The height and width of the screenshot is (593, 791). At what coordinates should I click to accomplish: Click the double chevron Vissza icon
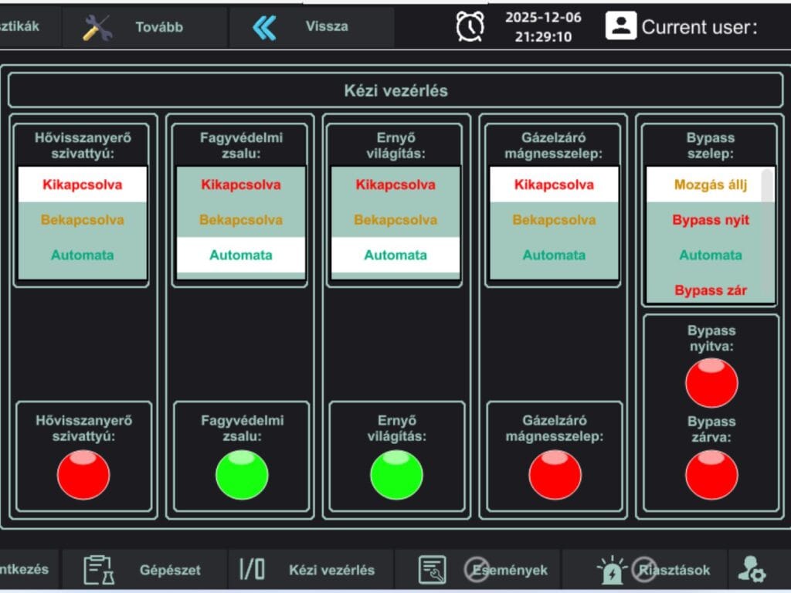pos(264,27)
